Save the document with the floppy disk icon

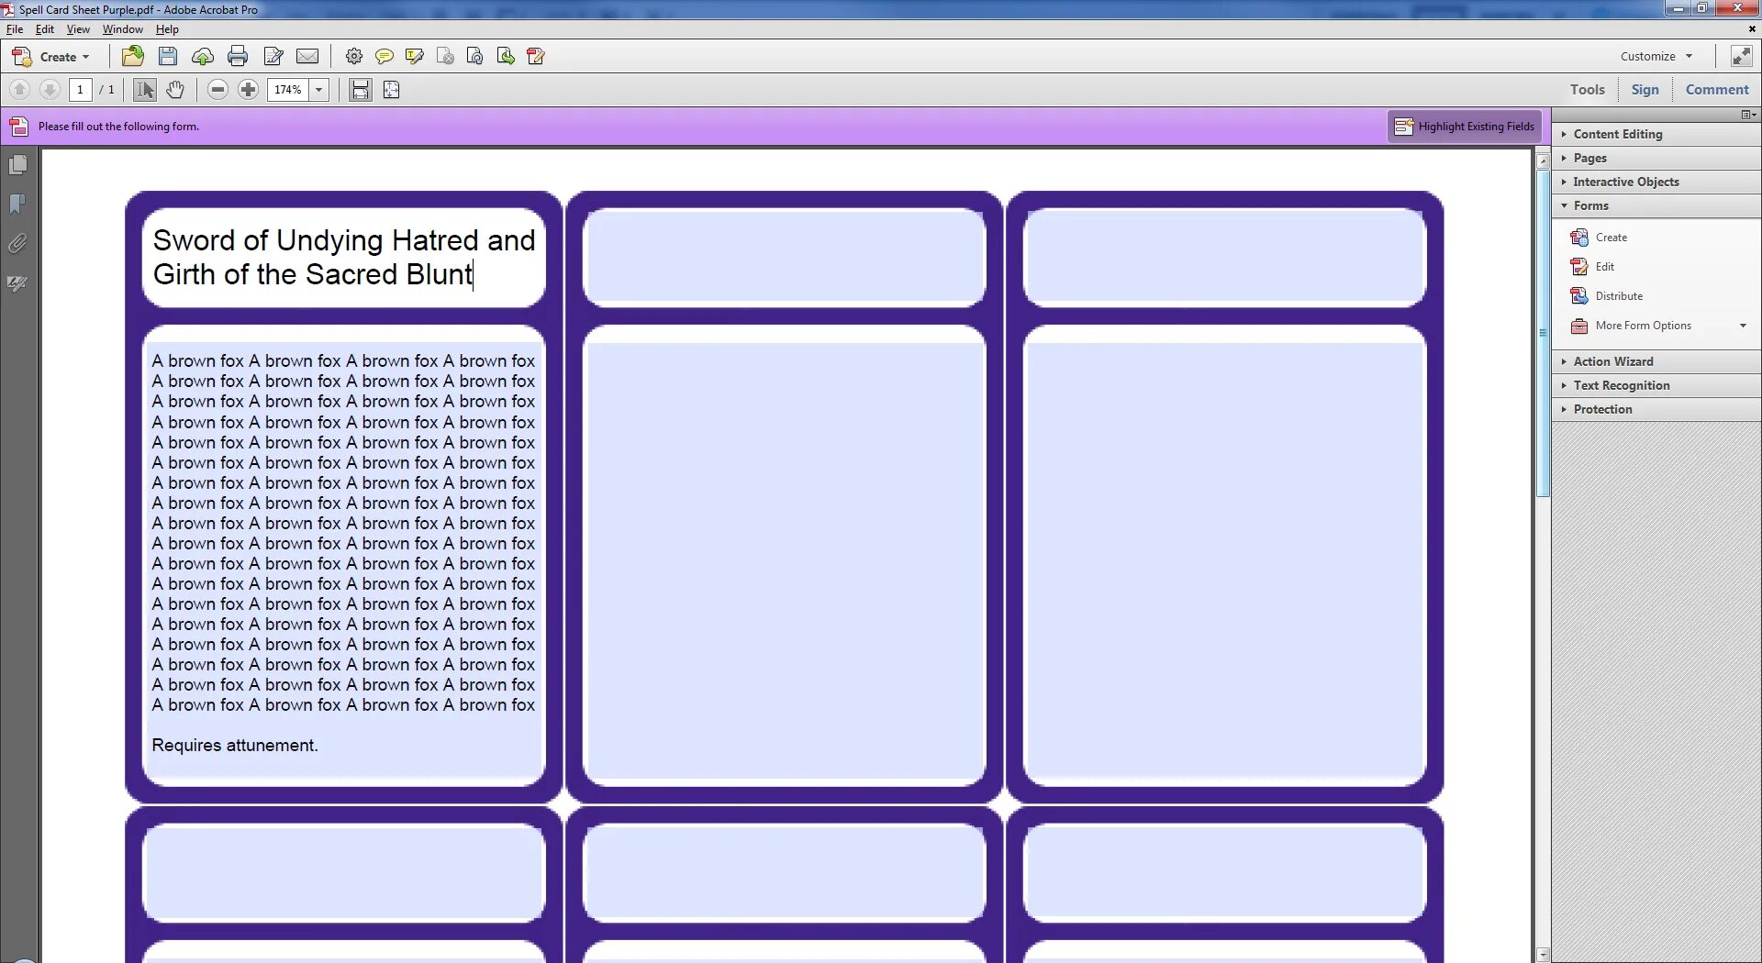(x=168, y=57)
